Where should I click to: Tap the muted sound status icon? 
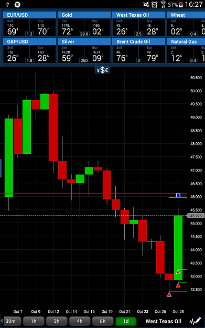pyautogui.click(x=146, y=4)
